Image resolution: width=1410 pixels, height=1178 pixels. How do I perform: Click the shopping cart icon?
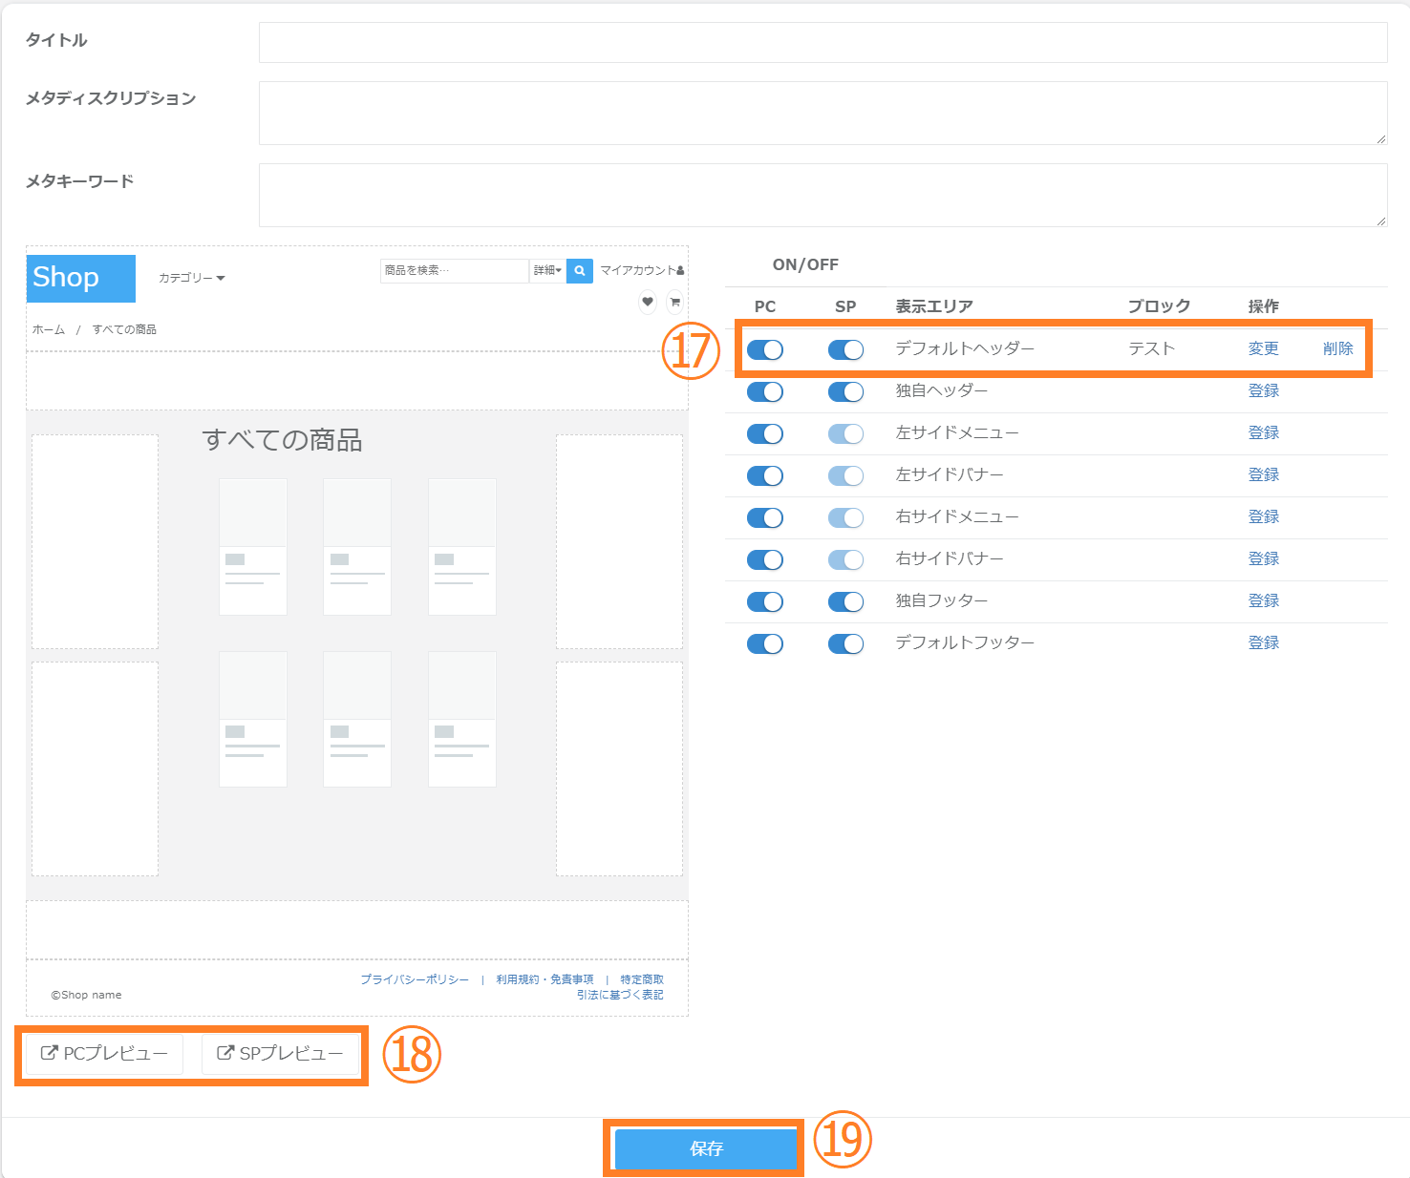coord(674,302)
